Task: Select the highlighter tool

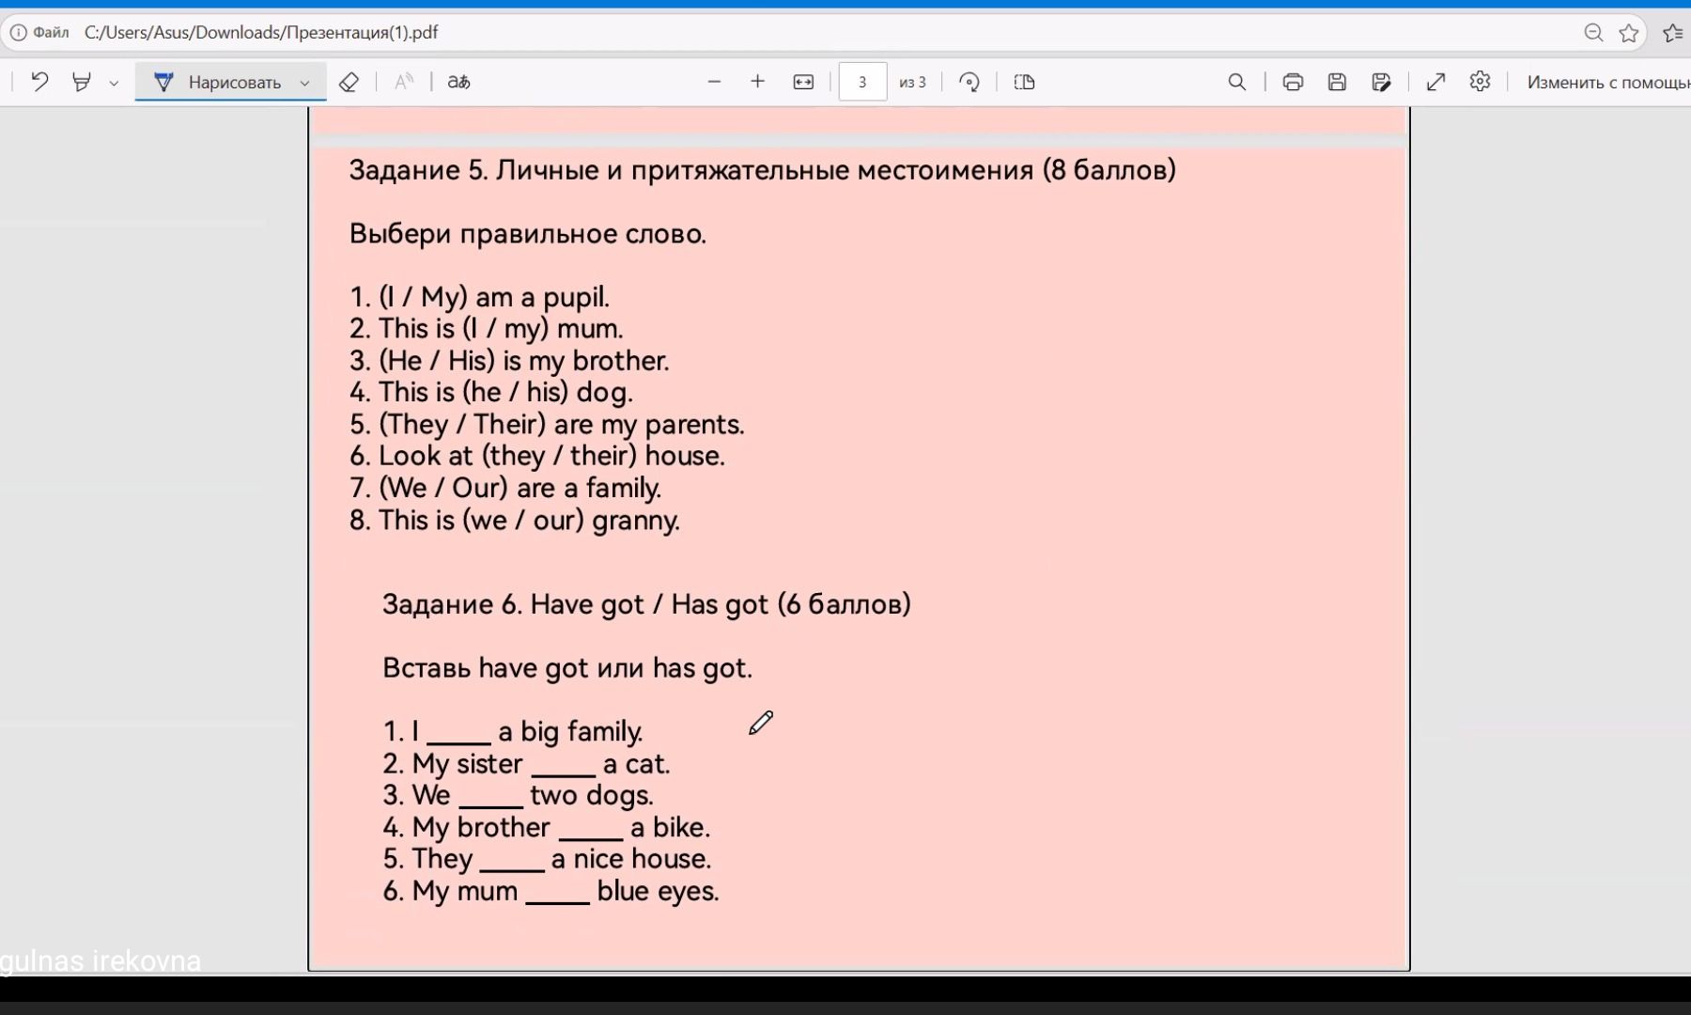Action: tap(82, 82)
